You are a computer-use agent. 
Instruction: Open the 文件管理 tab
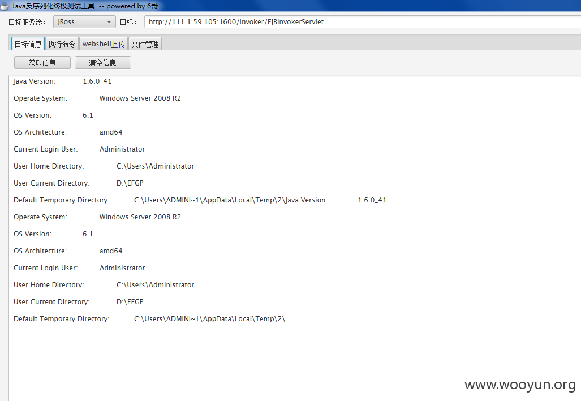point(145,44)
